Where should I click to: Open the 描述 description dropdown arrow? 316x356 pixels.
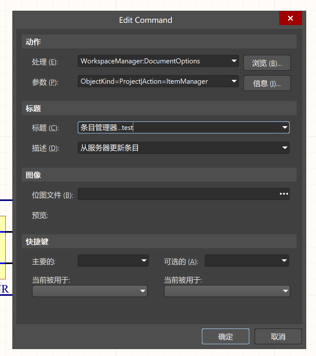tap(285, 148)
